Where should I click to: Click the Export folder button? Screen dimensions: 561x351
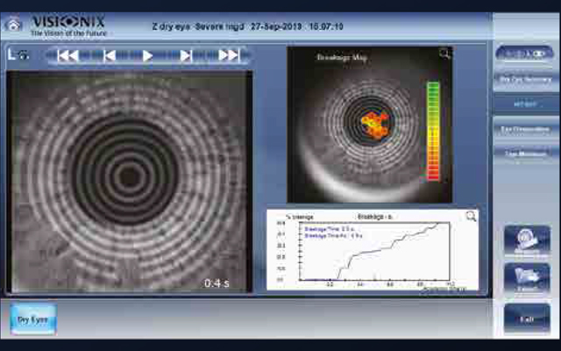coord(526,278)
